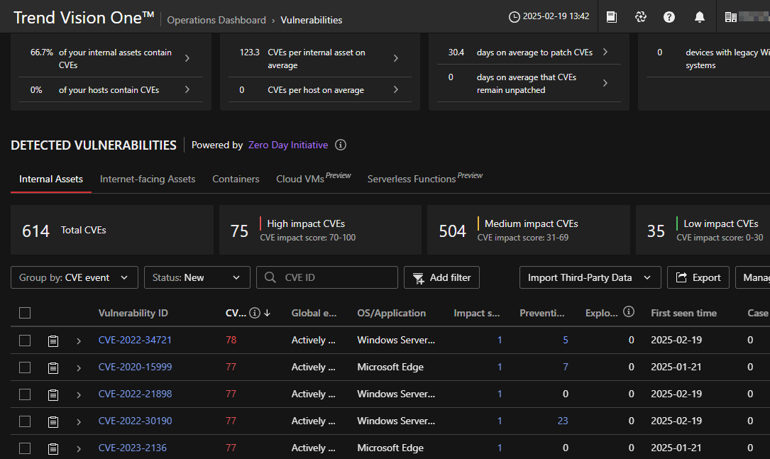
Task: Expand the CVE-2022-21898 row chevron
Action: 79,394
